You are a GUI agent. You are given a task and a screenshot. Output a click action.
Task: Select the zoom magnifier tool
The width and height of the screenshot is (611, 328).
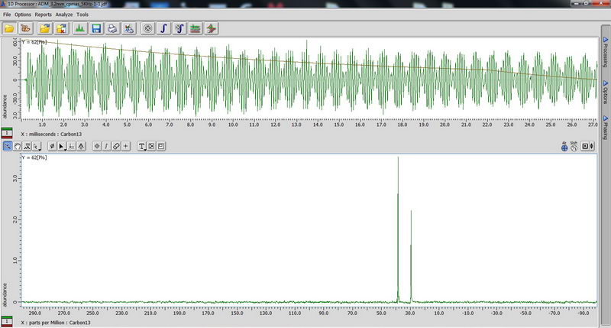(7, 146)
